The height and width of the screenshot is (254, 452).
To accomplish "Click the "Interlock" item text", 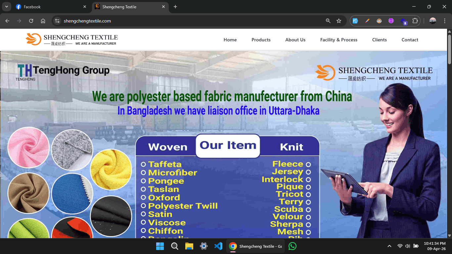I will tap(283, 179).
